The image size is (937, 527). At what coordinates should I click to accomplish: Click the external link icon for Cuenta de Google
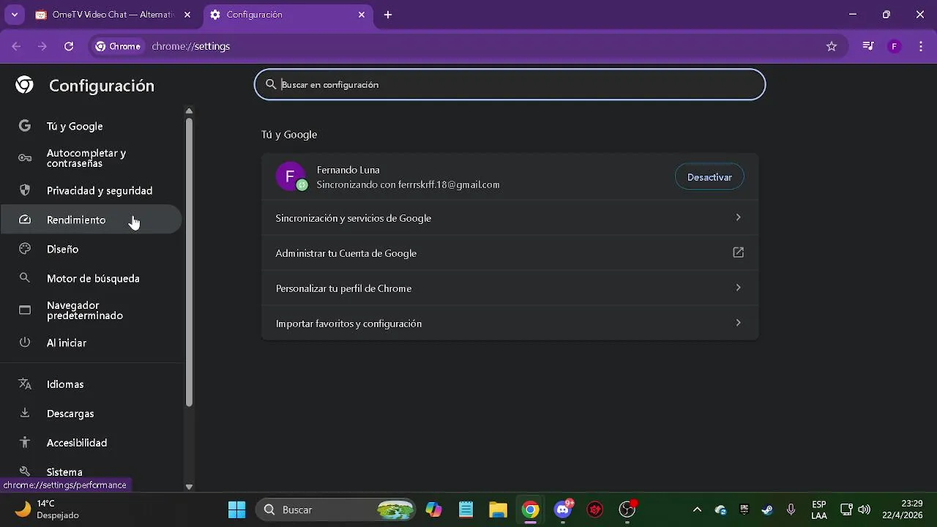click(738, 253)
